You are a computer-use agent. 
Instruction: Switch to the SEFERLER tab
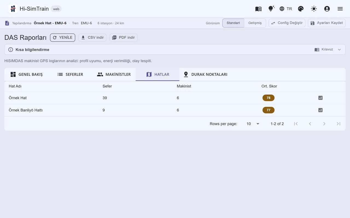click(70, 74)
